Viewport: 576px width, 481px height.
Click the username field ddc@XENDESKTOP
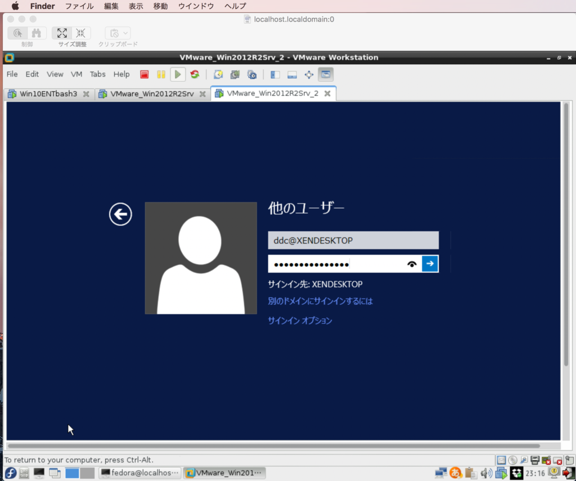point(353,240)
